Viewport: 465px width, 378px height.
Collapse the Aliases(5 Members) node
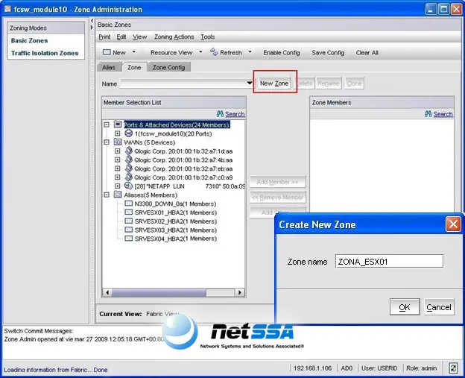(x=107, y=195)
